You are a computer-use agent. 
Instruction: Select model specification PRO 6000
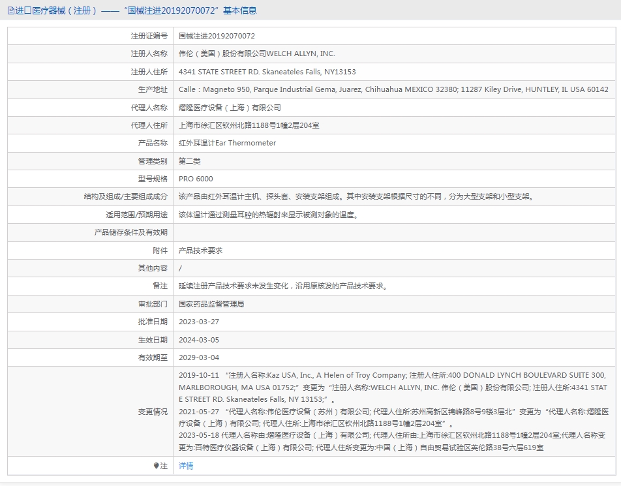pos(196,179)
